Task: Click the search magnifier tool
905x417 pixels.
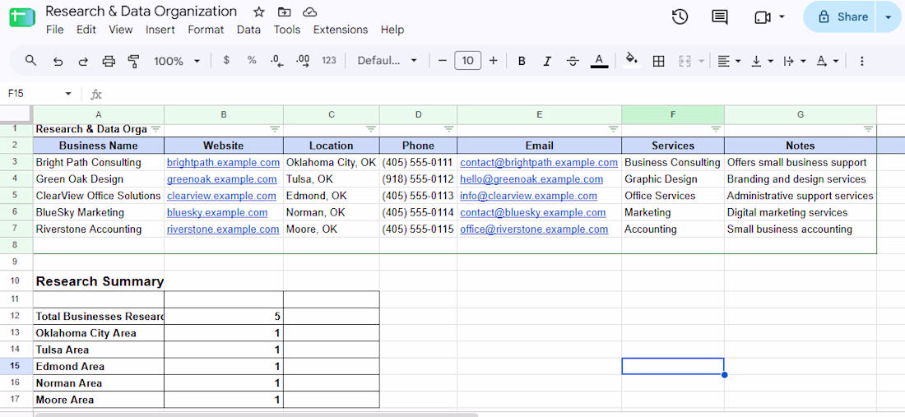Action: (31, 61)
